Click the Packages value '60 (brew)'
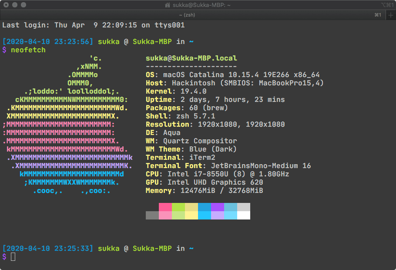This screenshot has width=396, height=270. click(208, 108)
